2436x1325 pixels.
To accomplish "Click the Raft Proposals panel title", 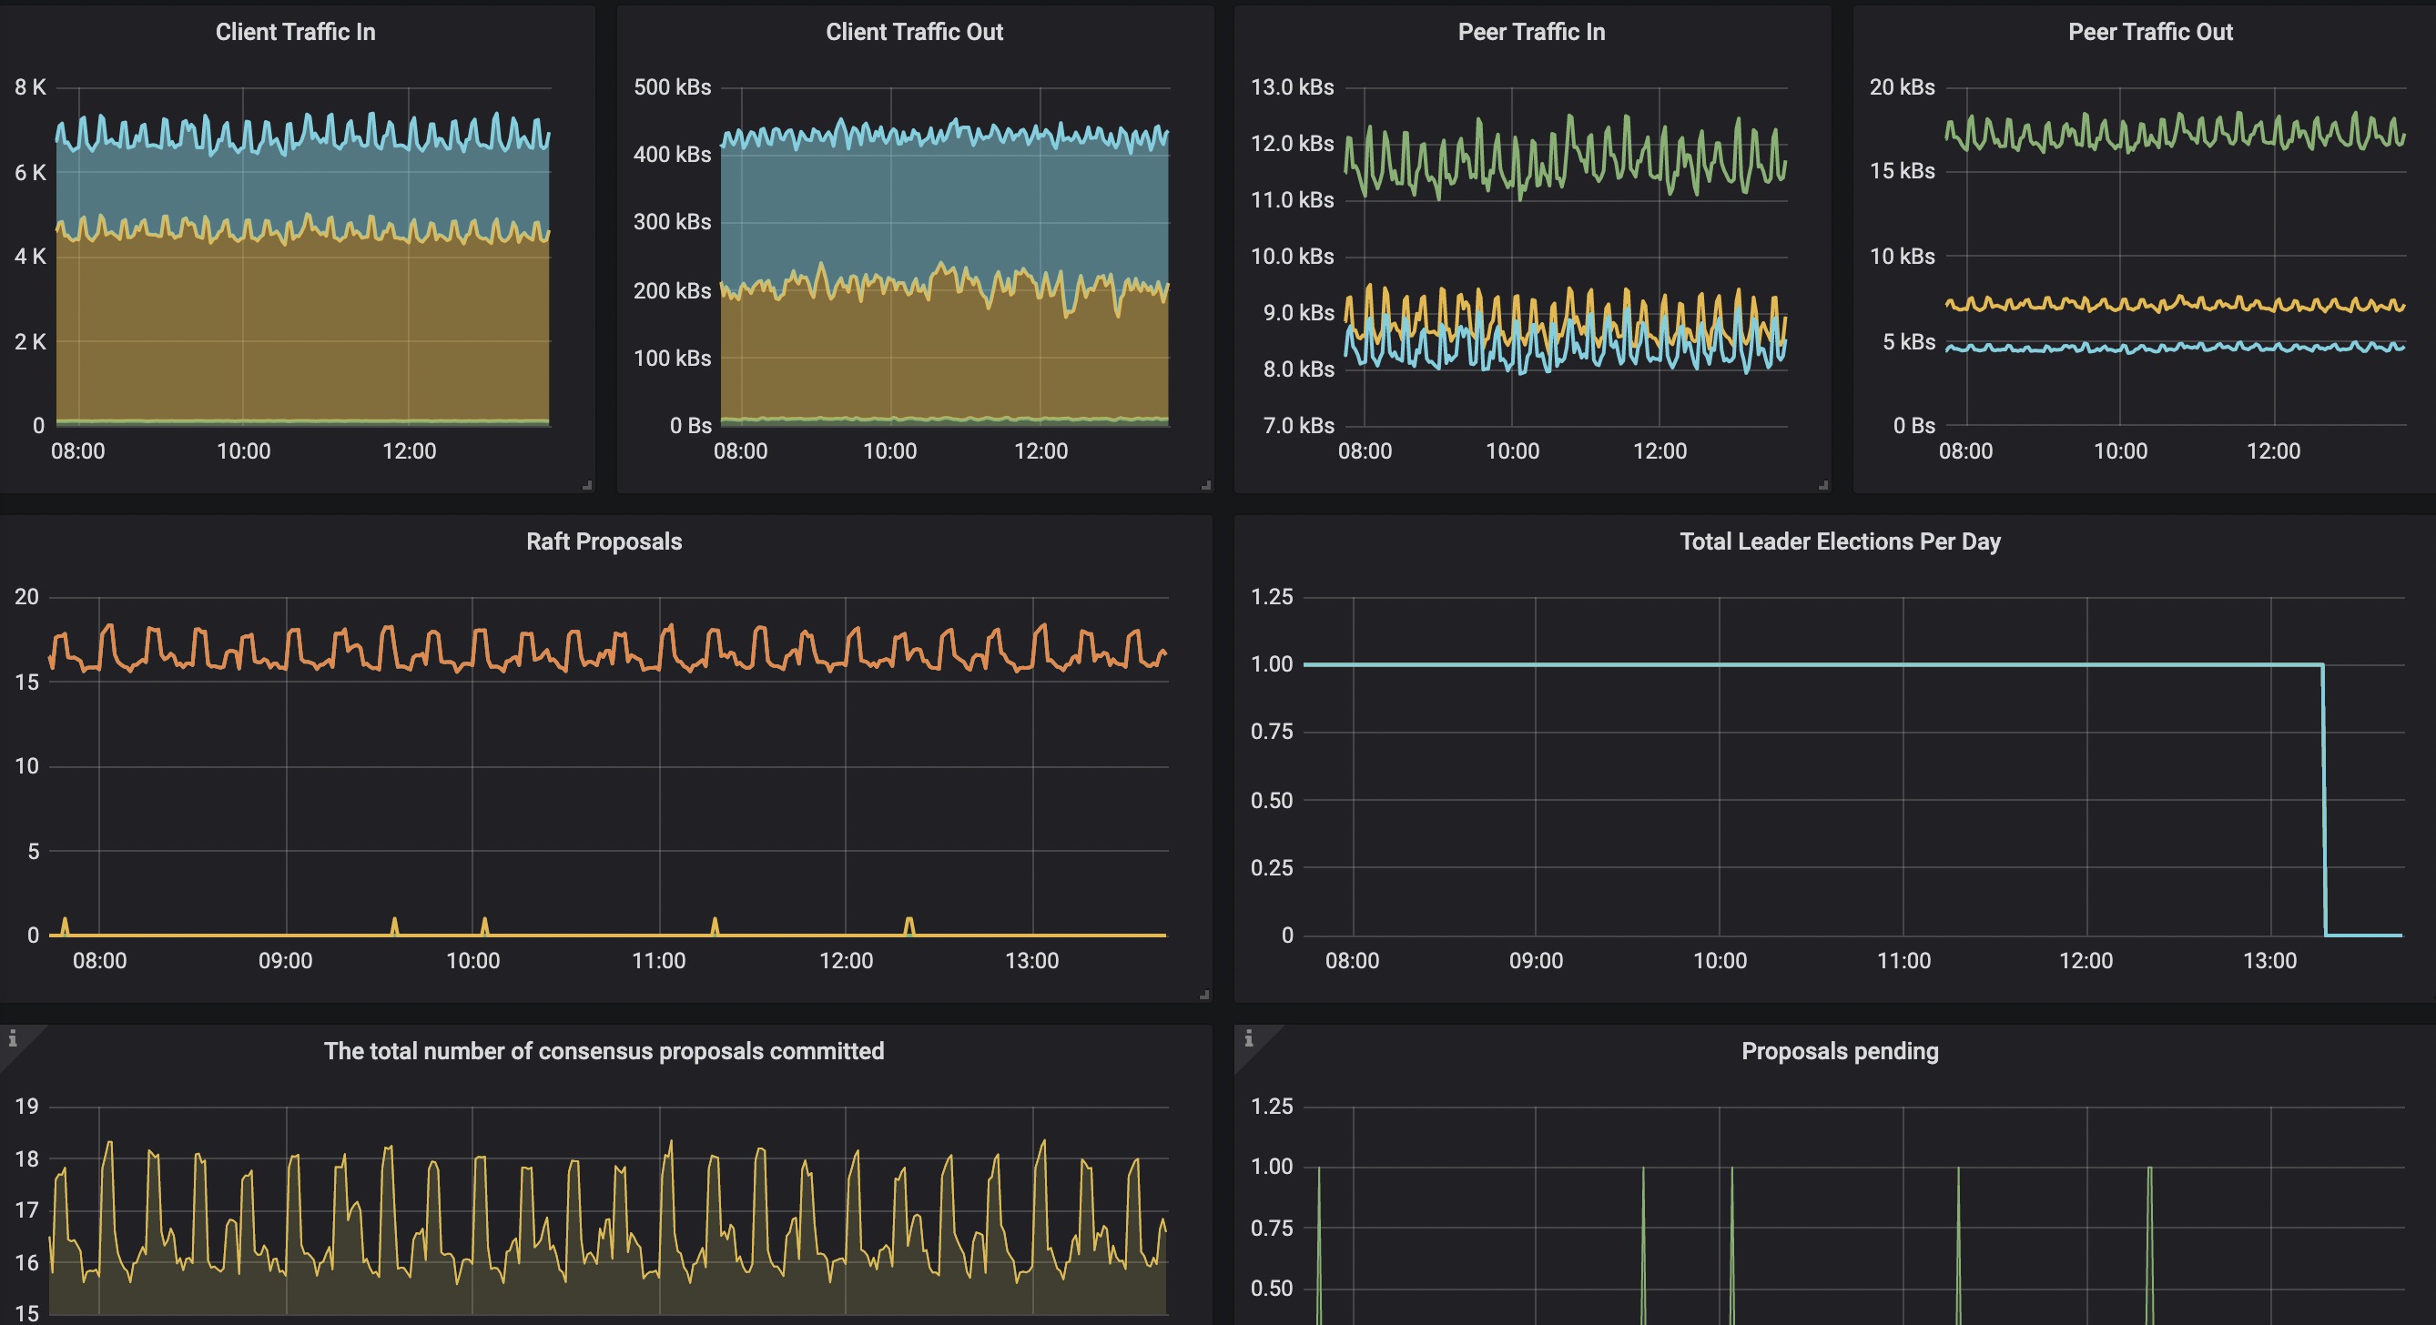I will (604, 541).
